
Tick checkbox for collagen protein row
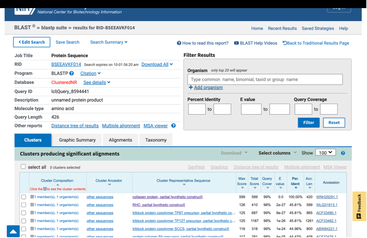pos(24,197)
